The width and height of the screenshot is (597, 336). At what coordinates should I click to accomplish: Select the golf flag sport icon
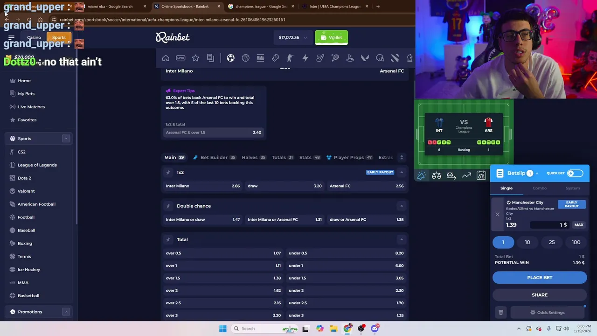(350, 58)
